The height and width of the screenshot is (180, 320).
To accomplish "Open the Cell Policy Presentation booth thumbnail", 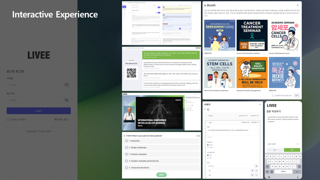I will click(252, 72).
